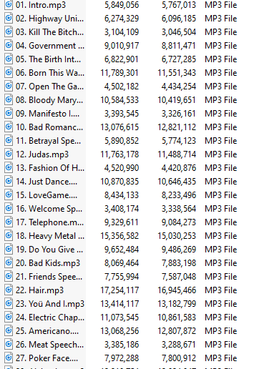Click the icon next to 09. Manifesto I....
Screen dimensions: 279x369
pyautogui.click(x=9, y=113)
